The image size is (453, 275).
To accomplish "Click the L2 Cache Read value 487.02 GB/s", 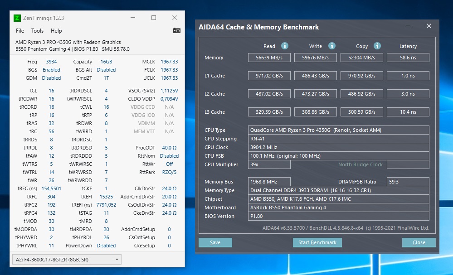I will [x=269, y=94].
